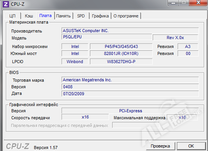
Task: Open the Кэш tab
Action: click(29, 16)
